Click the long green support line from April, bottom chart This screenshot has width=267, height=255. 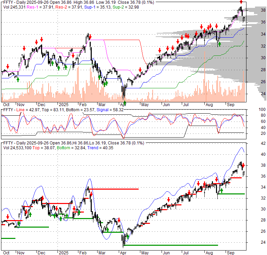pyautogui.click(x=171, y=245)
